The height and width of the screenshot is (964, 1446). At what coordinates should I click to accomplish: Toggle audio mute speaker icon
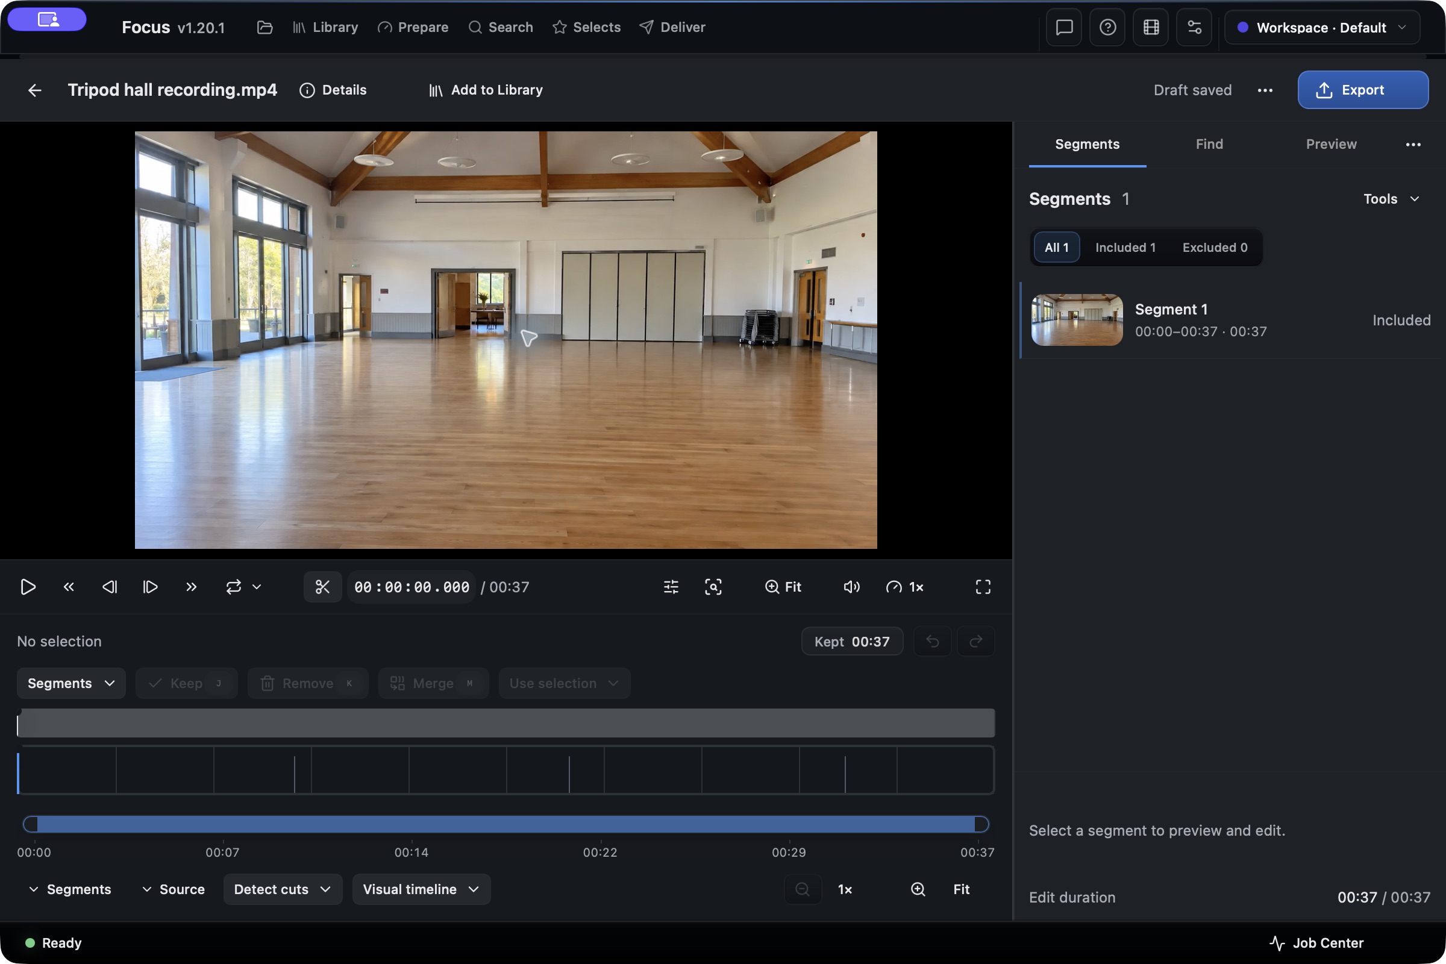tap(851, 587)
